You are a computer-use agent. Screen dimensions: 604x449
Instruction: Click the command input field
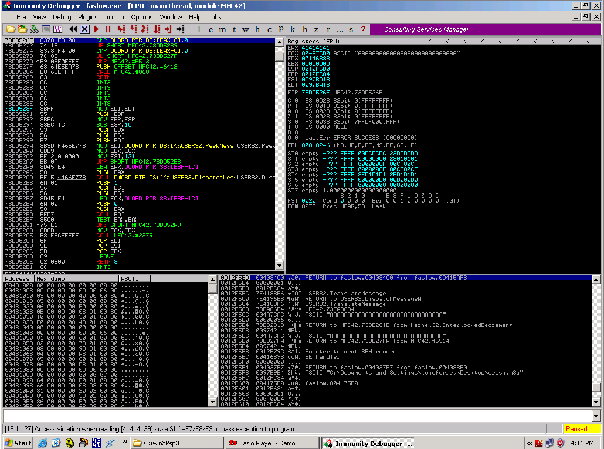297,416
